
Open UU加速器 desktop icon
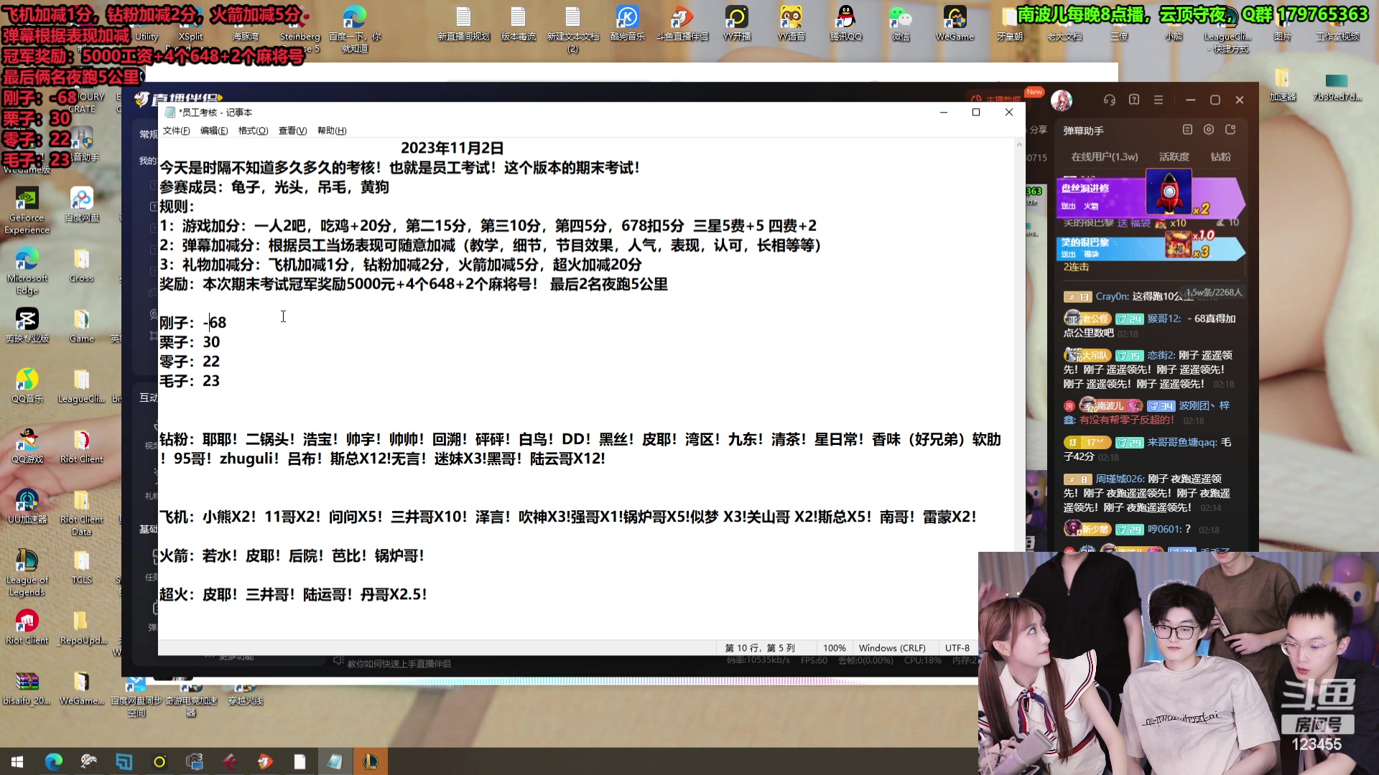[x=27, y=506]
